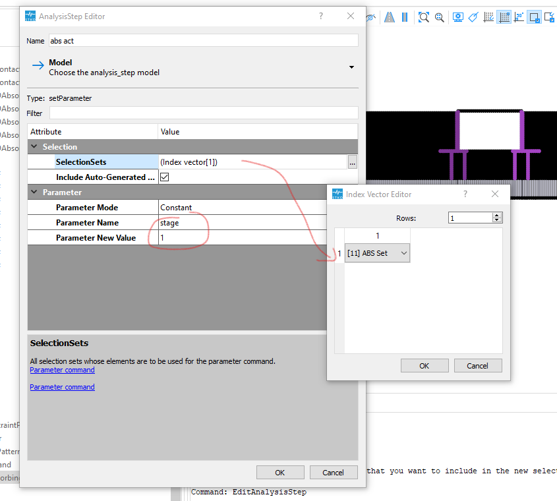Click the parallel view icon in toolbar
The image size is (557, 501).
click(405, 17)
